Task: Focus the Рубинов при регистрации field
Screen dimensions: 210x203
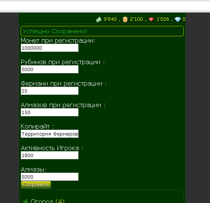Action: click(x=50, y=69)
